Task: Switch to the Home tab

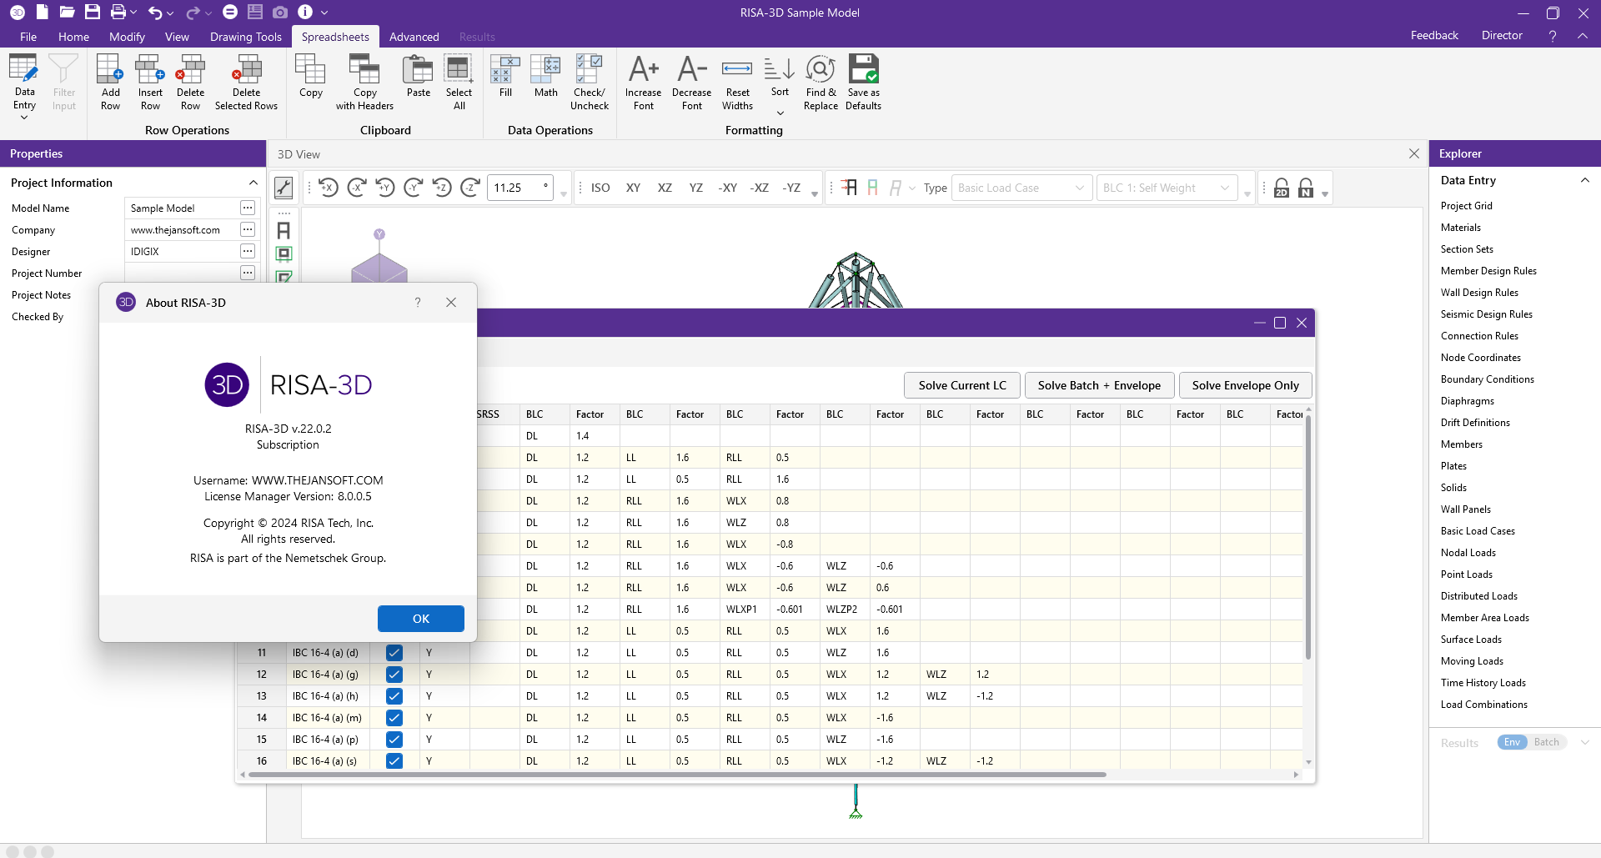Action: [x=73, y=37]
